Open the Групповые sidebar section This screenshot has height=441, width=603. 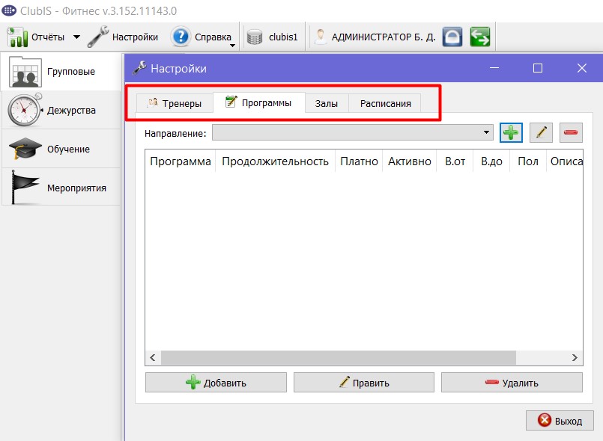(x=61, y=72)
